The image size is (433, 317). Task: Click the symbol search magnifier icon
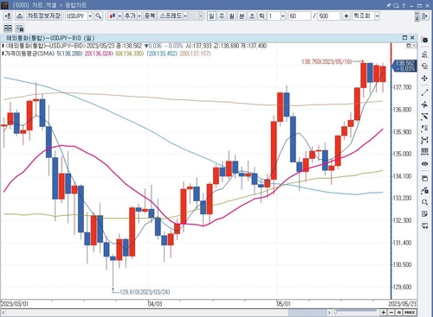coord(98,16)
